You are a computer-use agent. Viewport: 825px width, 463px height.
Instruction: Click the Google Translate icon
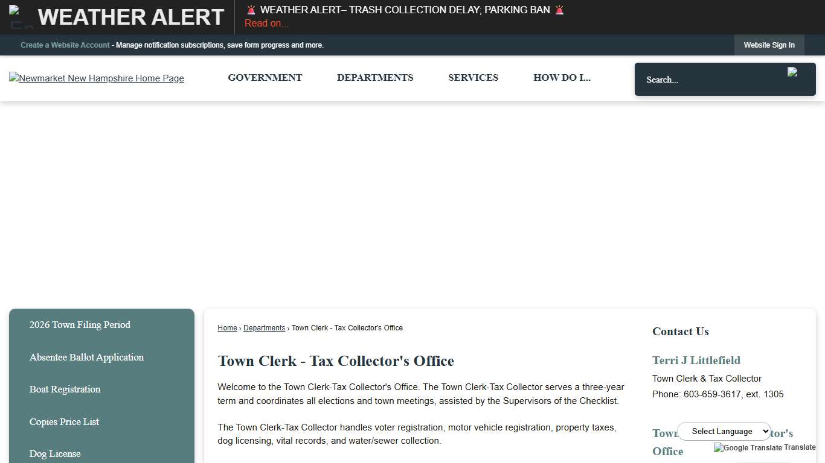click(x=718, y=448)
